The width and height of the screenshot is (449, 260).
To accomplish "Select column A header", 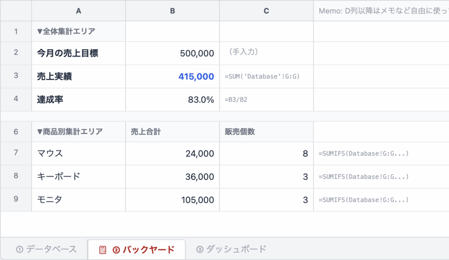I will tap(78, 11).
